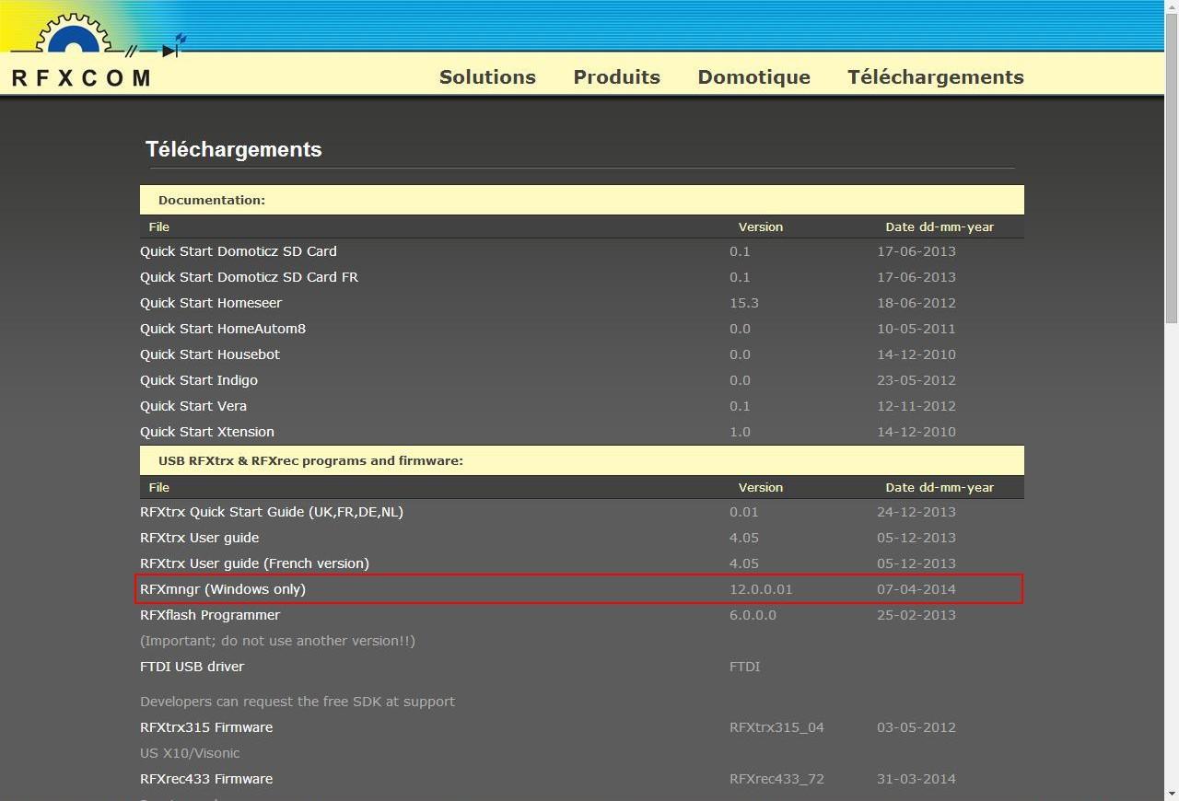
Task: Open the Téléchargements menu
Action: click(x=936, y=77)
